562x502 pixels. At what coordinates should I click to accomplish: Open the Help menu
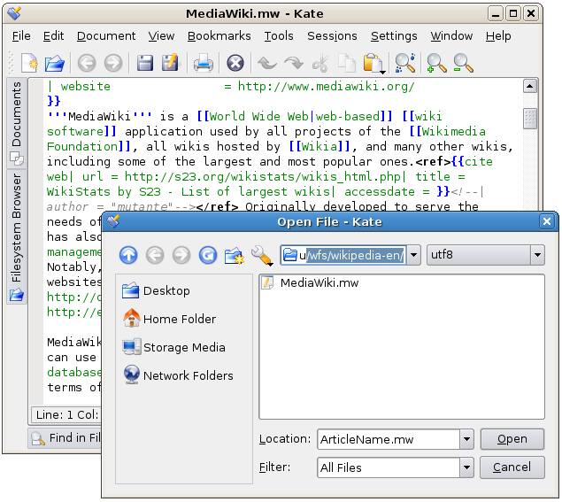click(498, 35)
